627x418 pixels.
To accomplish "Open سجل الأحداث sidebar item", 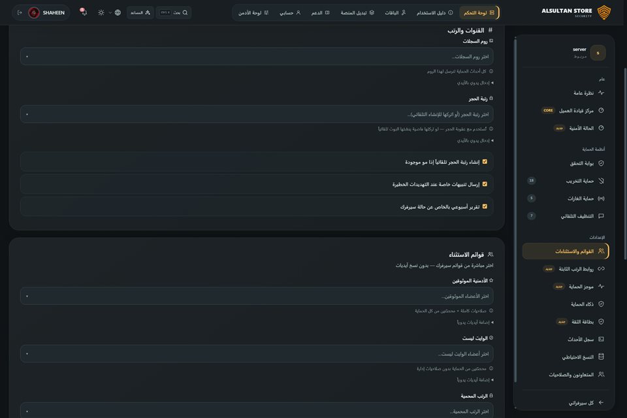I will click(565, 339).
